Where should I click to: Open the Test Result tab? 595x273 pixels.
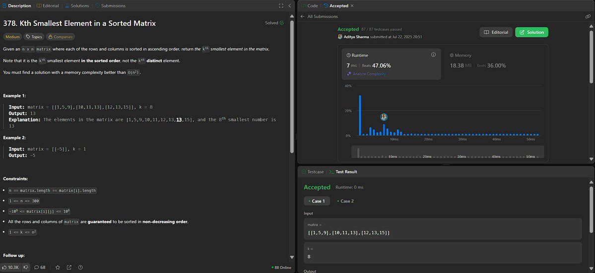[x=343, y=172]
